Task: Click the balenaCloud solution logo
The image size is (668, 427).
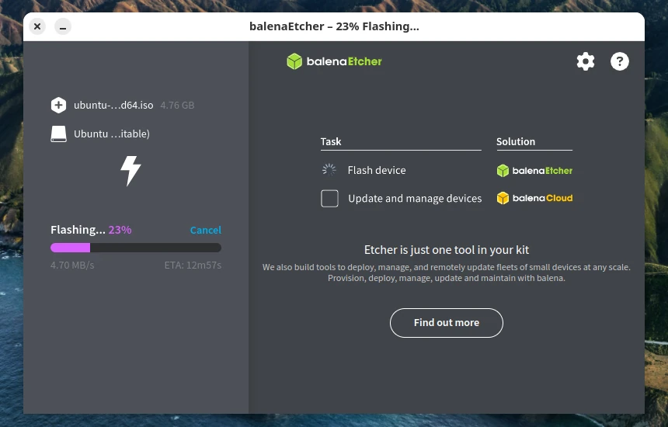Action: (534, 198)
